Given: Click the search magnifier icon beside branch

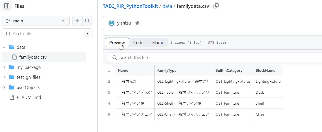Looking at the screenshot, I should (87, 21).
